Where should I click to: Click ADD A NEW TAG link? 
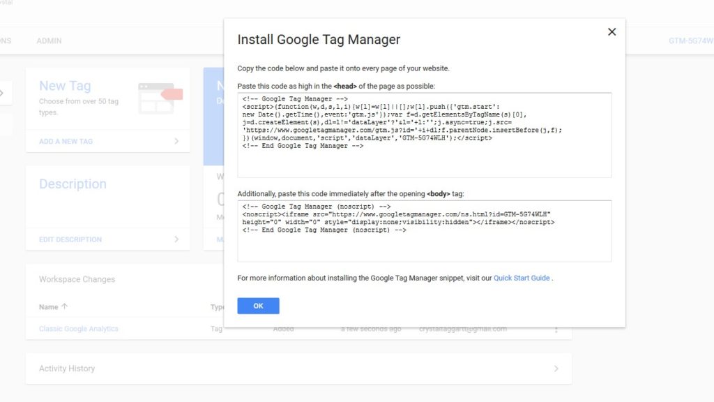[x=66, y=141]
